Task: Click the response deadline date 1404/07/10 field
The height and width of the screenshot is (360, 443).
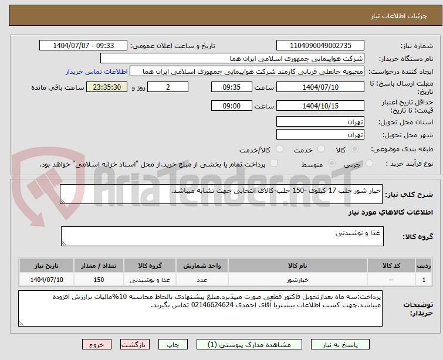Action: pyautogui.click(x=320, y=87)
